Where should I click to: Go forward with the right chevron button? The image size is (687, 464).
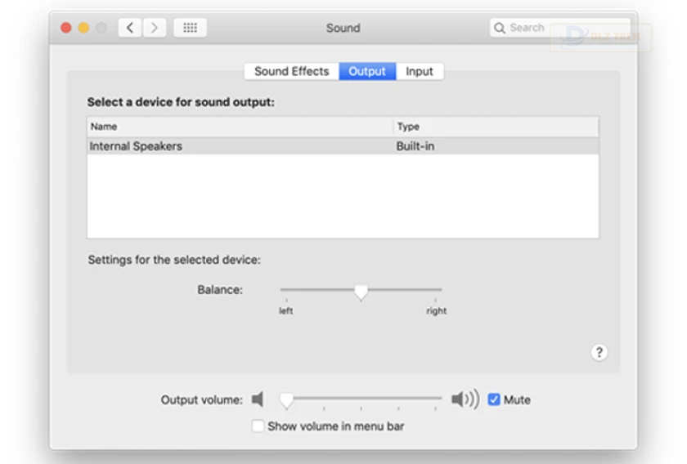pyautogui.click(x=155, y=28)
